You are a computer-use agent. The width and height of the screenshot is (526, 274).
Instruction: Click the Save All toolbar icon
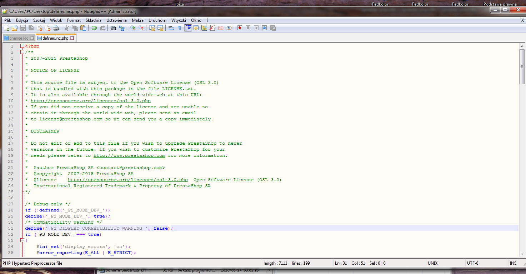[31, 28]
